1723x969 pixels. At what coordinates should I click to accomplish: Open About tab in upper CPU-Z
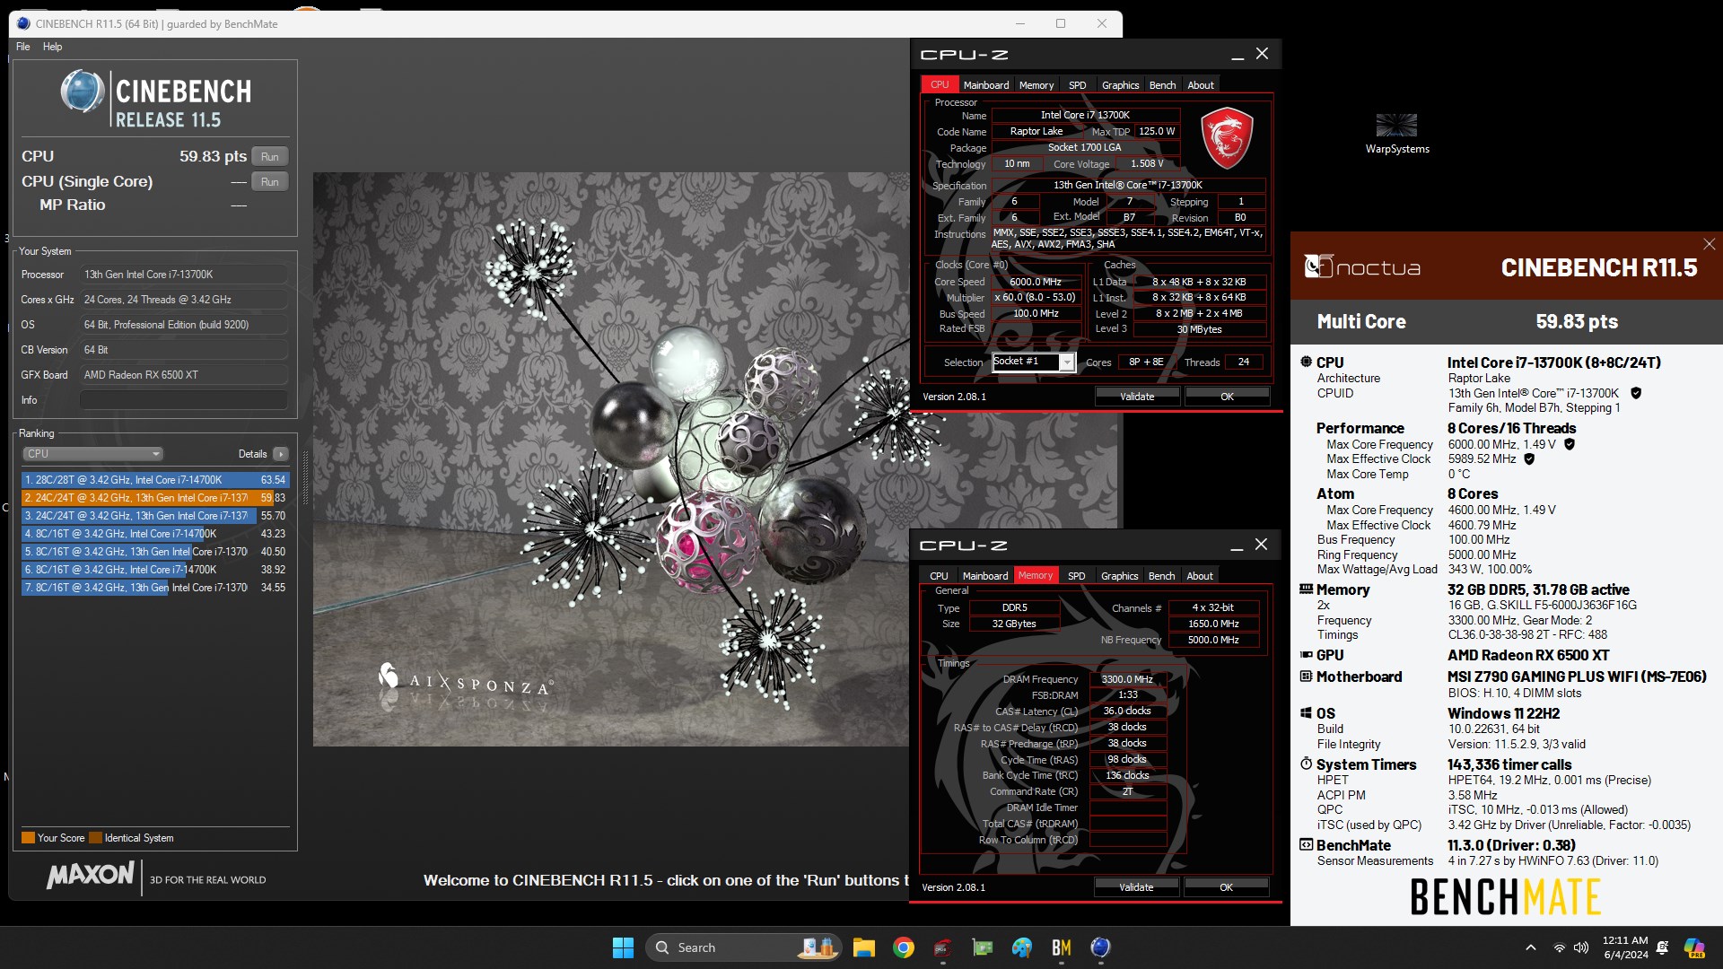[1201, 85]
